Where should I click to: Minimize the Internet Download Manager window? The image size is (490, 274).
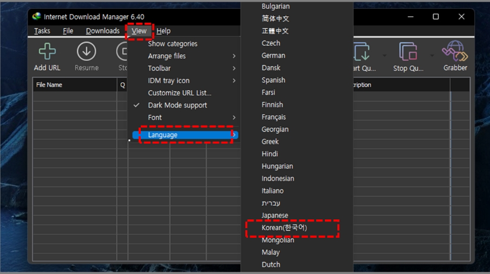pos(410,17)
